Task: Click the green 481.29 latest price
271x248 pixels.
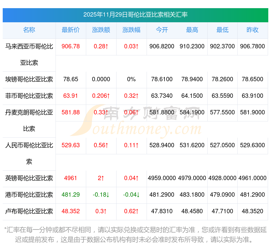Action: pyautogui.click(x=71, y=195)
